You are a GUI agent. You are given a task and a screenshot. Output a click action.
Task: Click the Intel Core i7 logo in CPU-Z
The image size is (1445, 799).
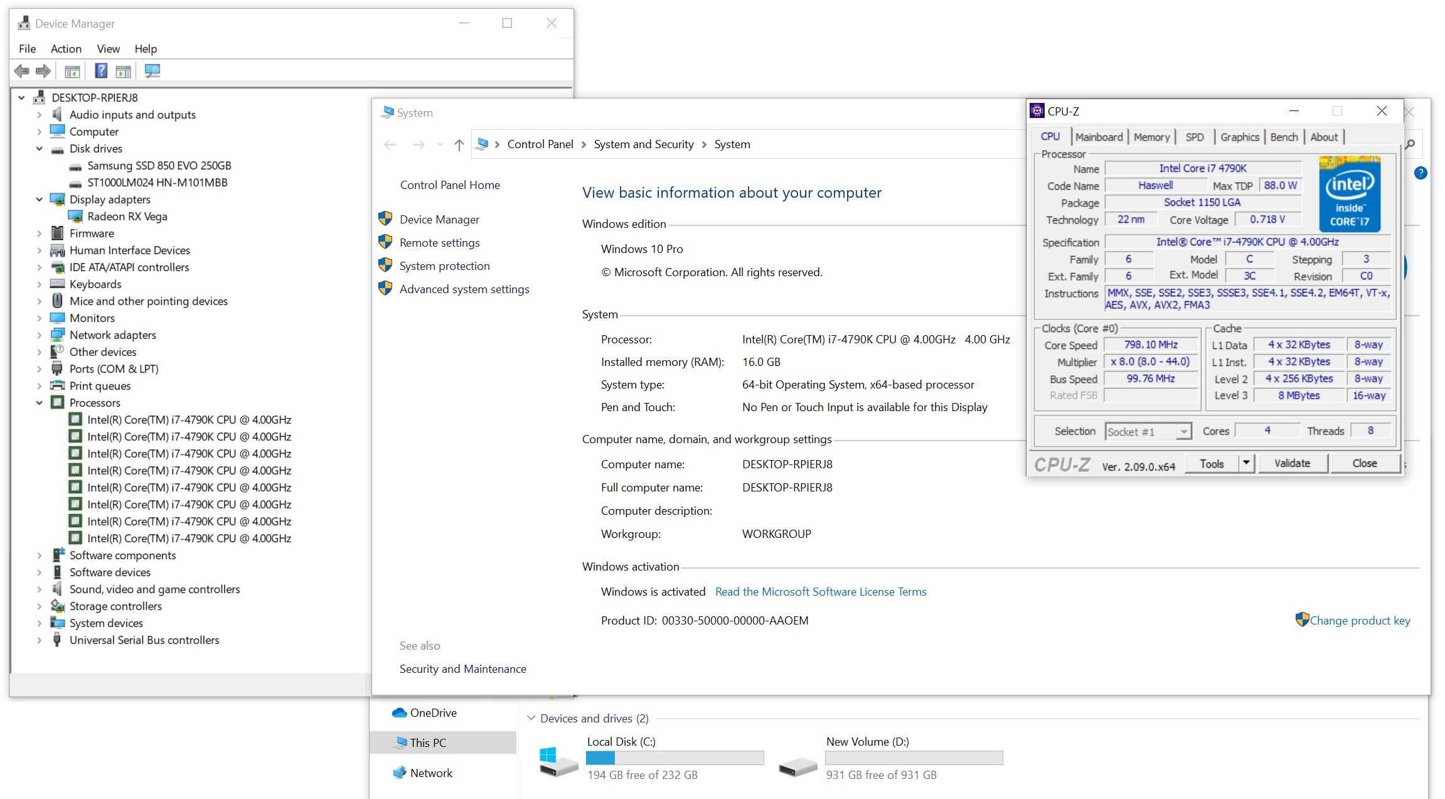tap(1349, 194)
